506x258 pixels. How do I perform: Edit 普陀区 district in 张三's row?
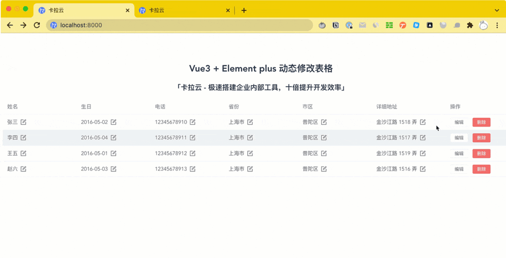(x=324, y=122)
